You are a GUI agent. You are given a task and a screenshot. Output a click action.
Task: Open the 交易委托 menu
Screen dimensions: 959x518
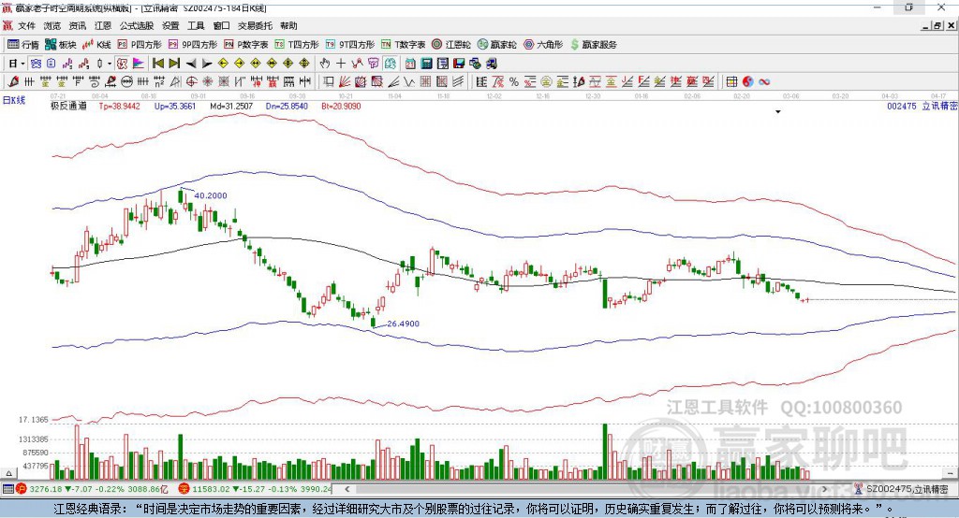[x=254, y=26]
